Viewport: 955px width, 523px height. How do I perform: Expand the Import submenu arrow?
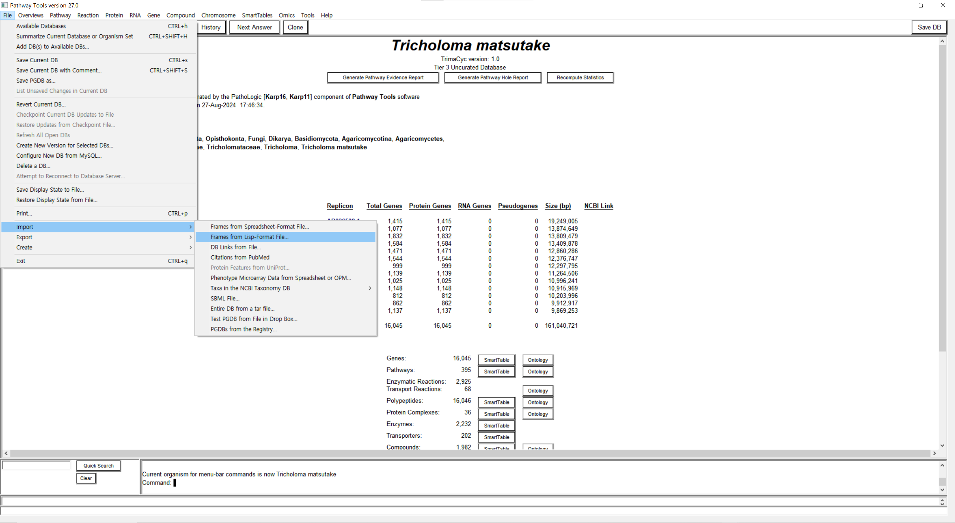(x=190, y=227)
